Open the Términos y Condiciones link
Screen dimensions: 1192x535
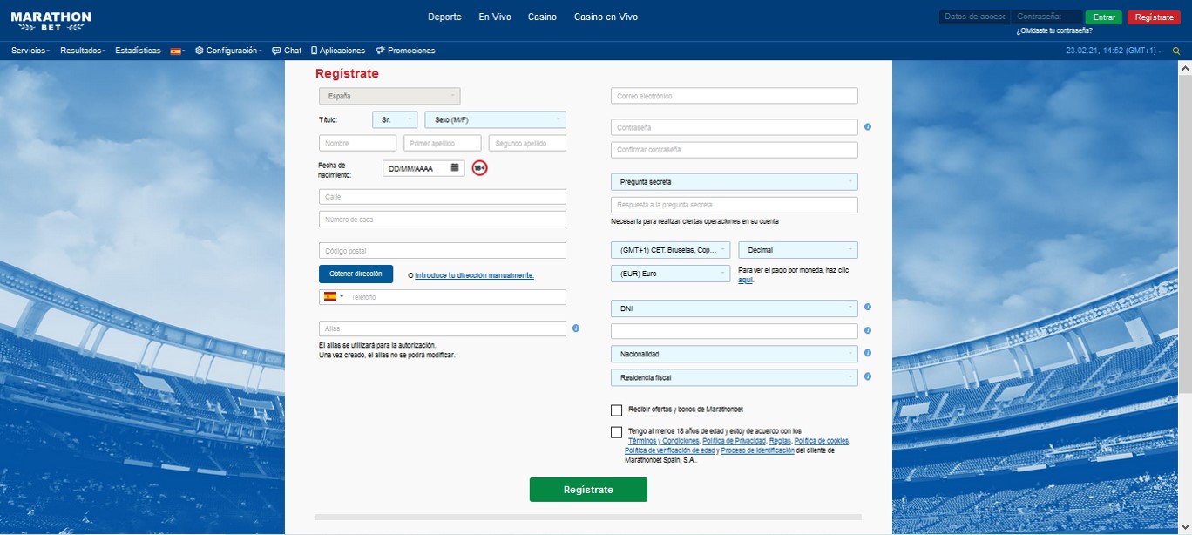pyautogui.click(x=663, y=441)
